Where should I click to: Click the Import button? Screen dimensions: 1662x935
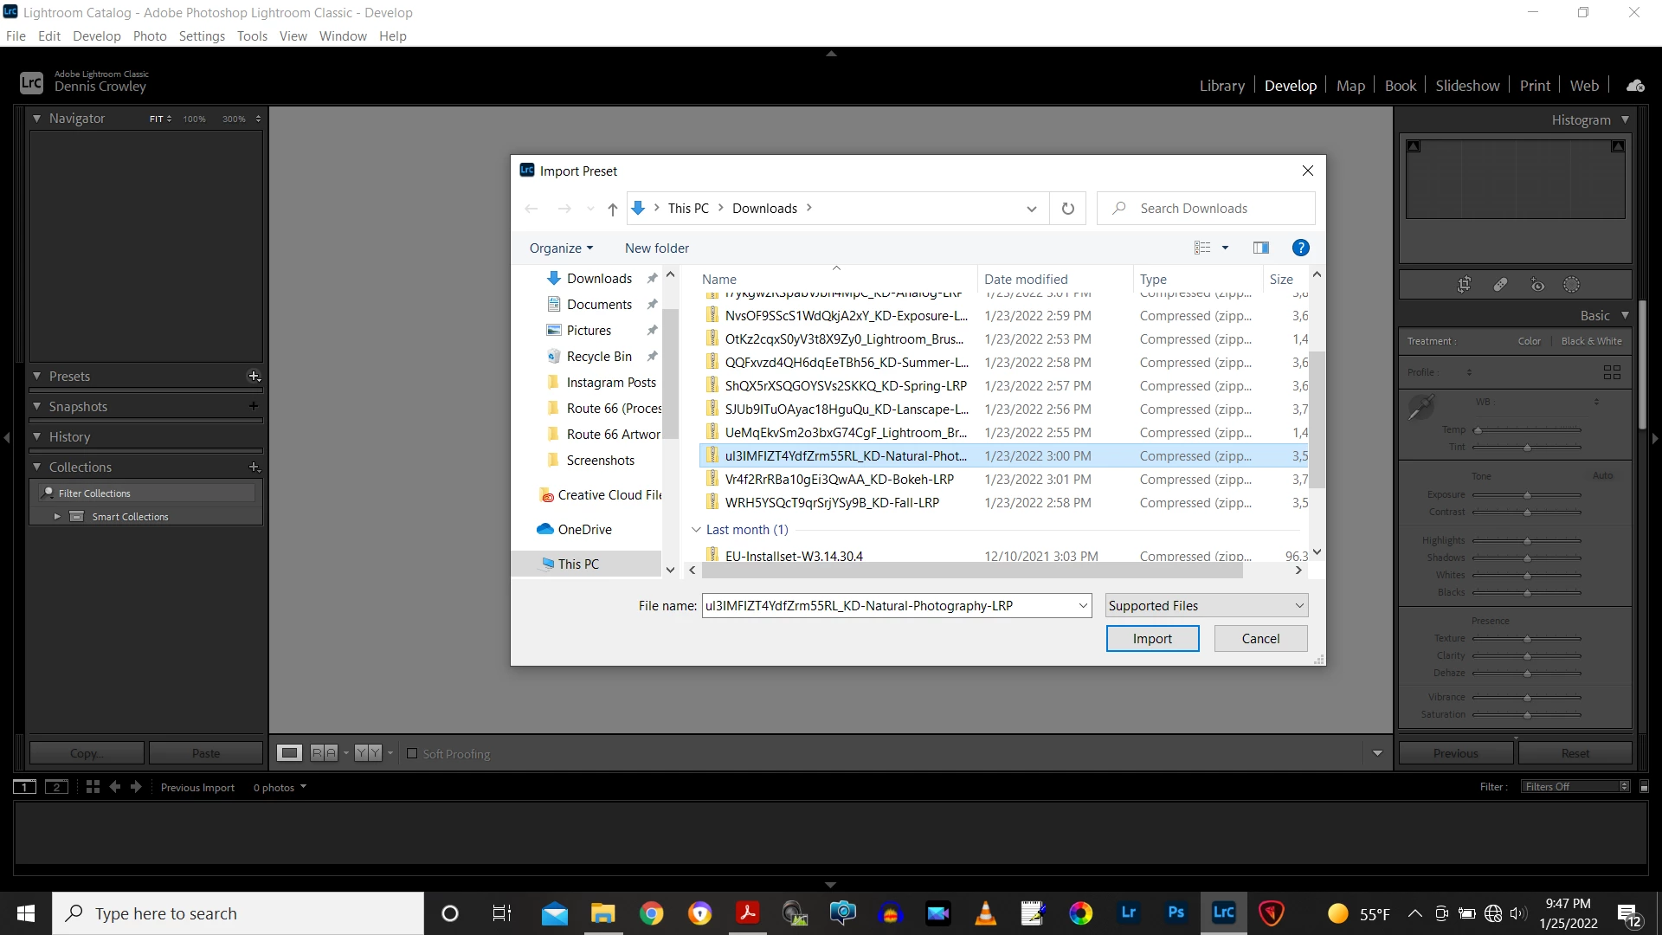click(x=1152, y=639)
